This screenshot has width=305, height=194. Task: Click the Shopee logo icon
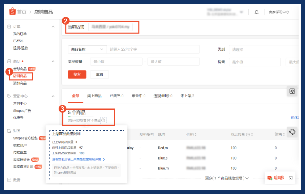12,12
